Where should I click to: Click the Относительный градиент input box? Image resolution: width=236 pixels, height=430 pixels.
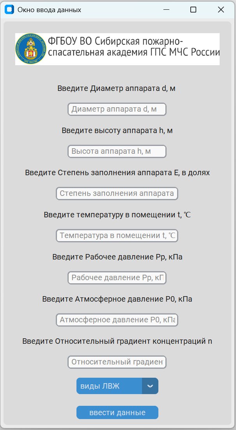click(117, 362)
